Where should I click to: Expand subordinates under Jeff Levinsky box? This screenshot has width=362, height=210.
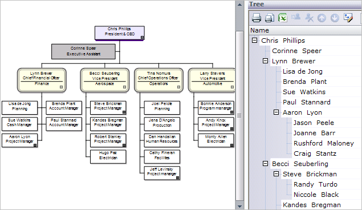[177, 178]
